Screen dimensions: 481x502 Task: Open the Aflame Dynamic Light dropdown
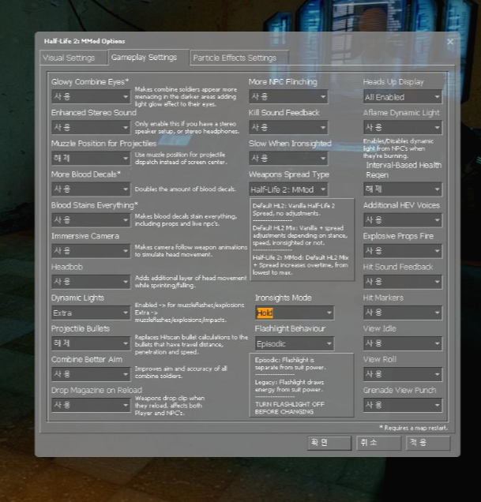click(403, 127)
